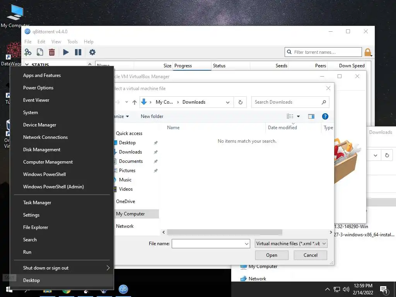Click the Windows Start button
The height and width of the screenshot is (297, 396).
(9, 290)
